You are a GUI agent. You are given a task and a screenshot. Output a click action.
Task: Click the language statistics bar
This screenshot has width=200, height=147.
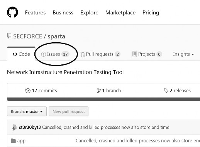click(x=103, y=99)
